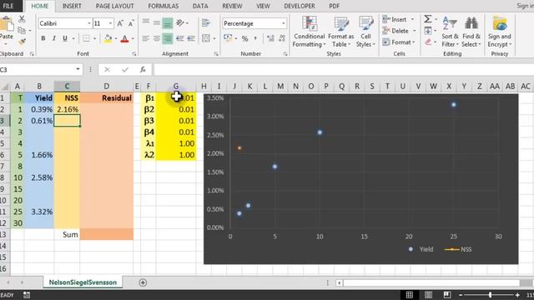534x300 pixels.
Task: Open Format as Table gallery
Action: point(341,32)
